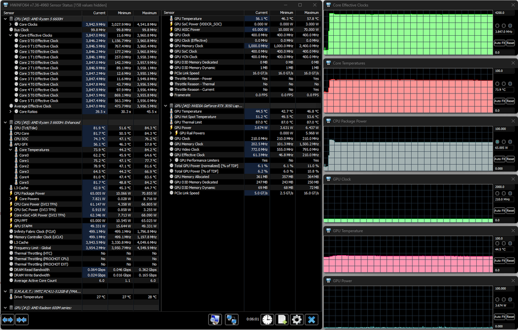The width and height of the screenshot is (518, 330).
Task: Close sensors with the blue X icon
Action: 311,320
